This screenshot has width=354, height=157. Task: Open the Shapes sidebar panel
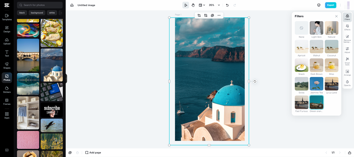coord(7,65)
